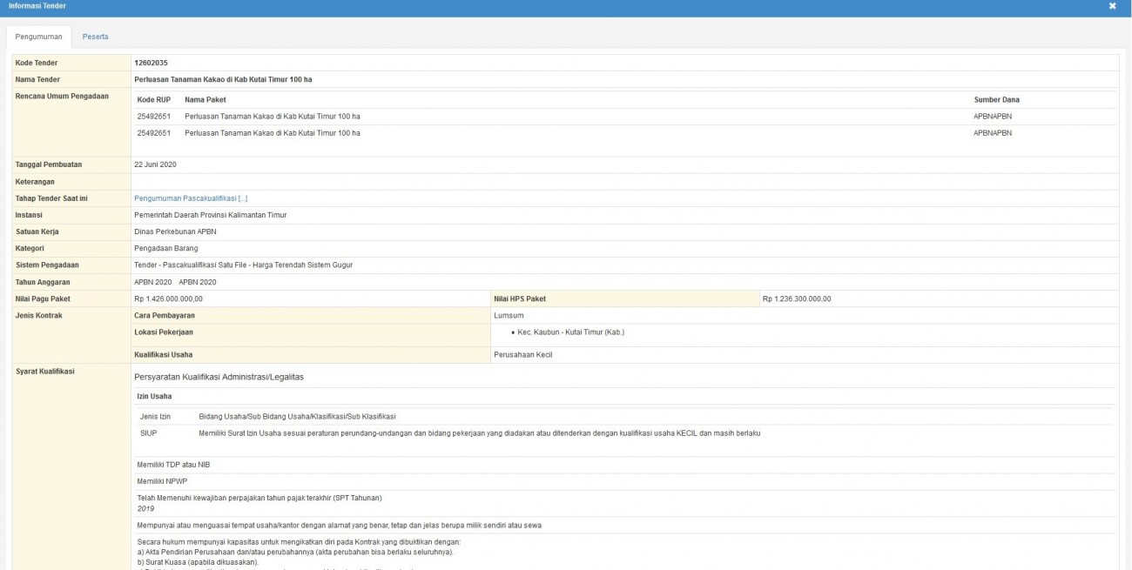This screenshot has height=570, width=1132.
Task: Click the Dinas Perkebunan APBN value
Action: pos(175,231)
